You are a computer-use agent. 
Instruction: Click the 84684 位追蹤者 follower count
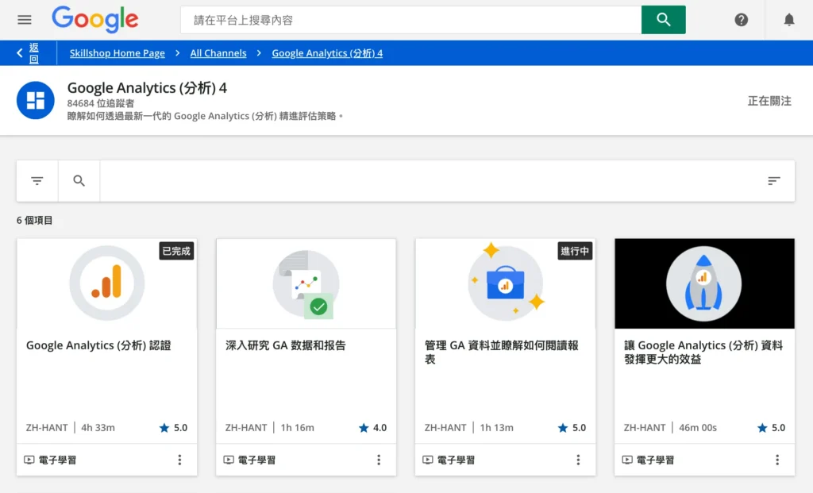(101, 103)
